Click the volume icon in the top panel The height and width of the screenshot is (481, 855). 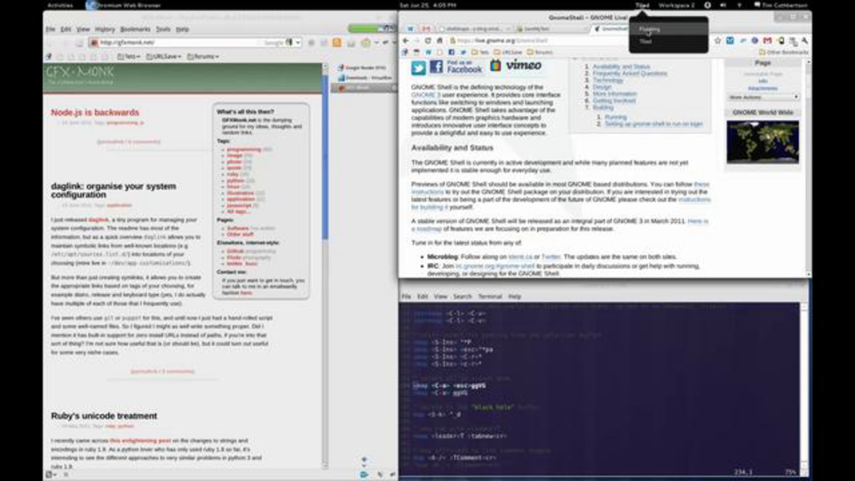coord(723,5)
